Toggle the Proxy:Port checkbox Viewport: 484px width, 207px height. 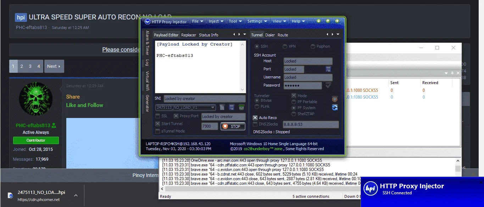click(x=176, y=116)
